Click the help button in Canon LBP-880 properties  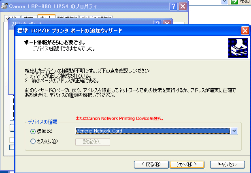click(173, 6)
